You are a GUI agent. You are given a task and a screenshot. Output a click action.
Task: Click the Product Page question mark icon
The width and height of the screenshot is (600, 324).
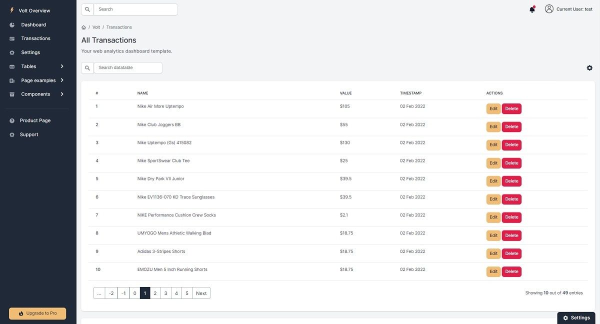coord(12,121)
